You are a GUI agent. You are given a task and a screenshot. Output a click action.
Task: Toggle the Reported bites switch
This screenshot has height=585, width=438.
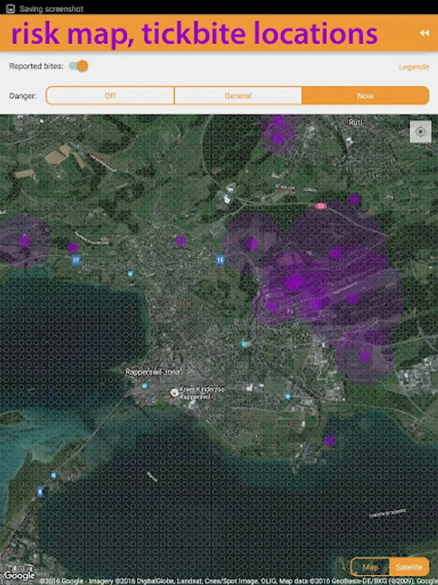(x=79, y=66)
